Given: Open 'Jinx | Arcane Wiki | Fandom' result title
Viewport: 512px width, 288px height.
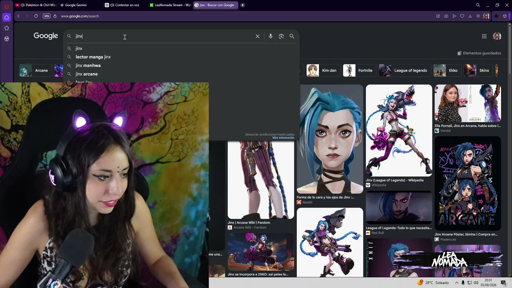Looking at the screenshot, I should 249,222.
